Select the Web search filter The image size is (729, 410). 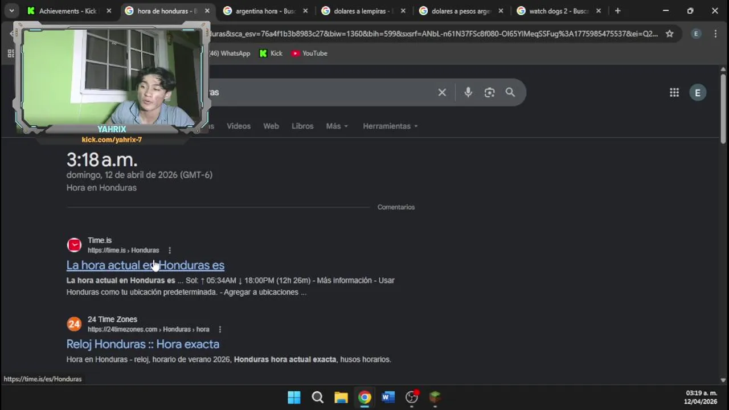tap(271, 126)
